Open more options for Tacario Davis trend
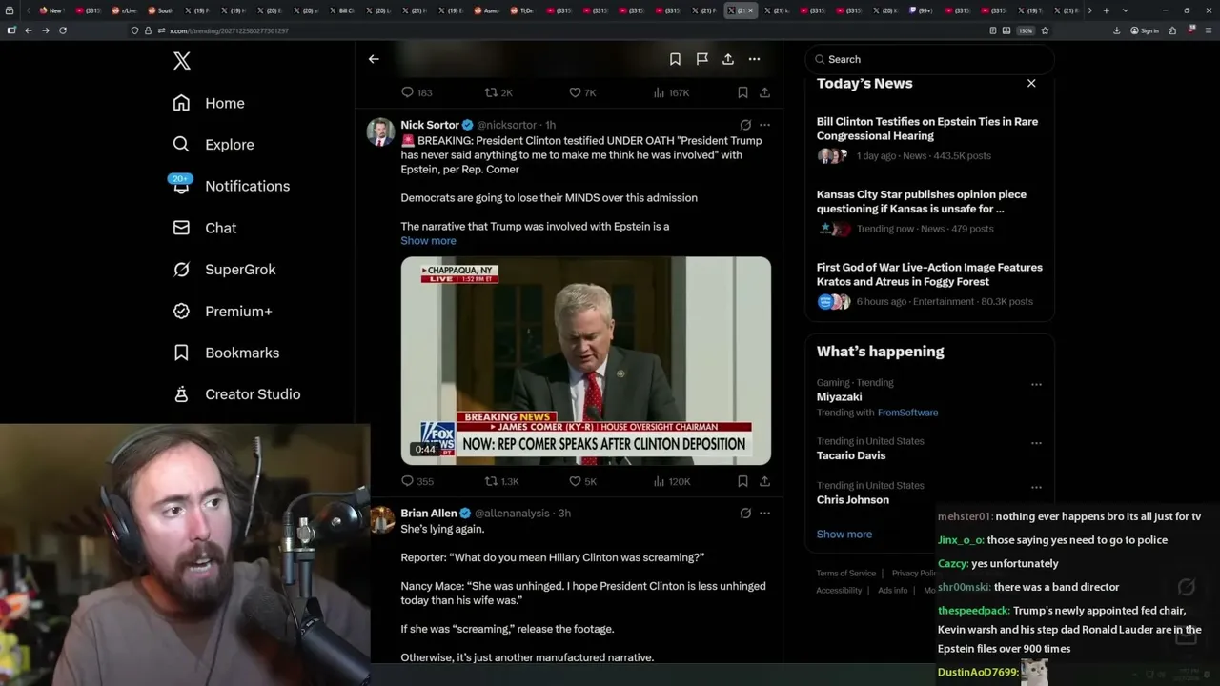This screenshot has width=1220, height=686. [1036, 443]
